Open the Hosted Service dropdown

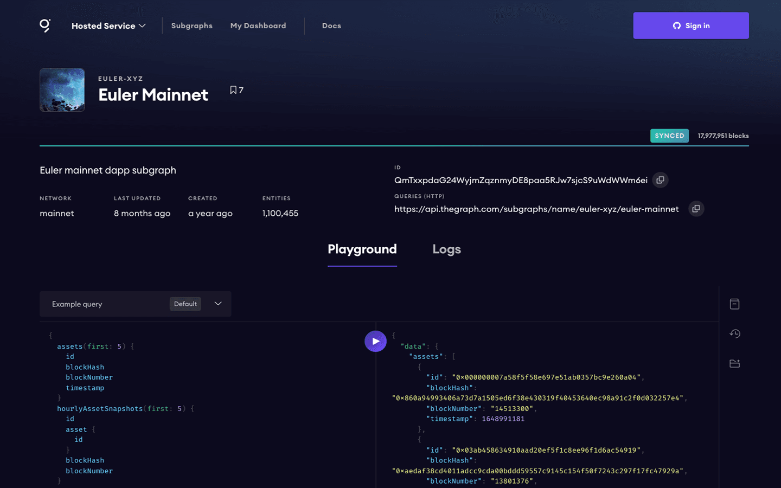click(108, 25)
